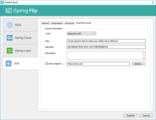Click the Description scrollbar down arrow
This screenshot has width=156, height=120.
(x=144, y=58)
